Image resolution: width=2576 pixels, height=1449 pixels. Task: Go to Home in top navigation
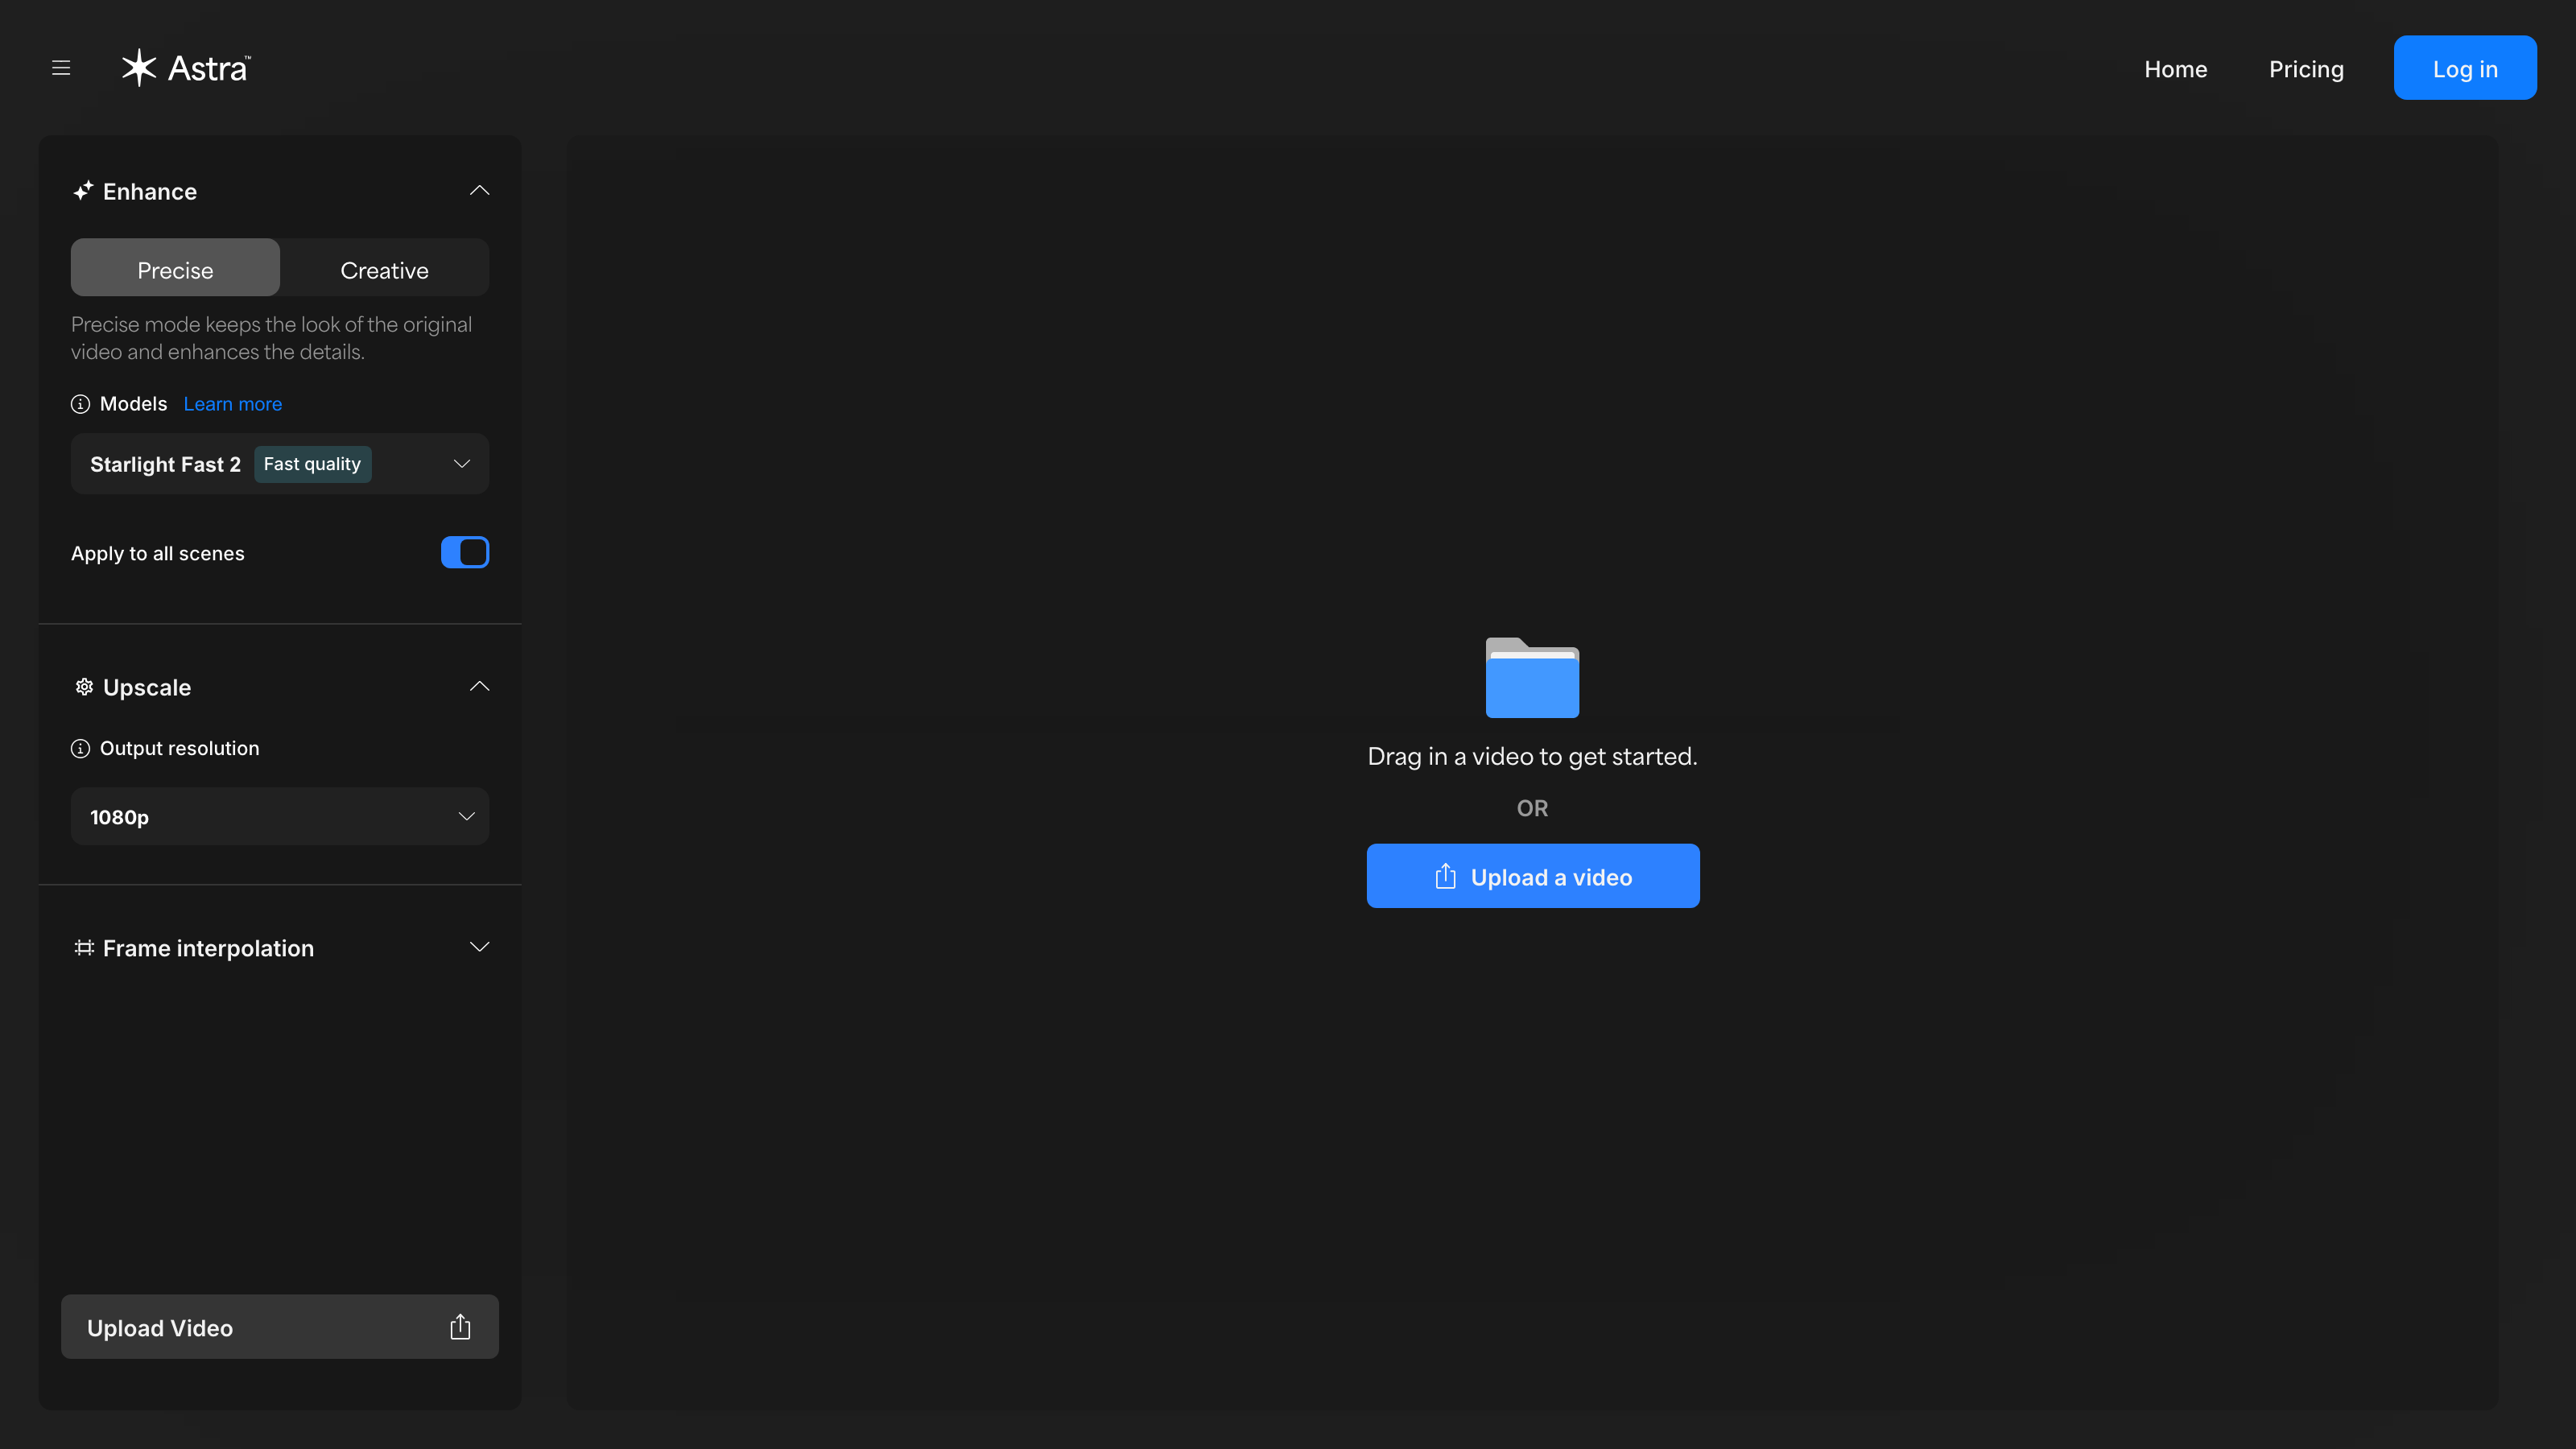2176,69
